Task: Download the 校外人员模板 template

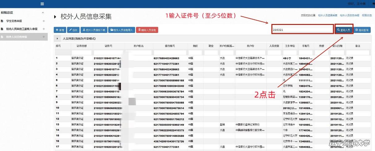Action: click(x=94, y=30)
